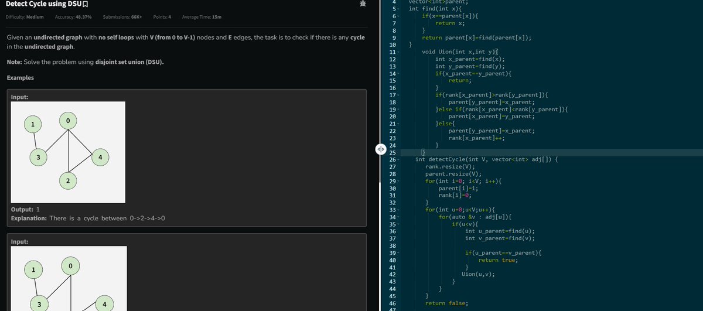Click the Examples heading
The image size is (703, 311).
coord(21,78)
